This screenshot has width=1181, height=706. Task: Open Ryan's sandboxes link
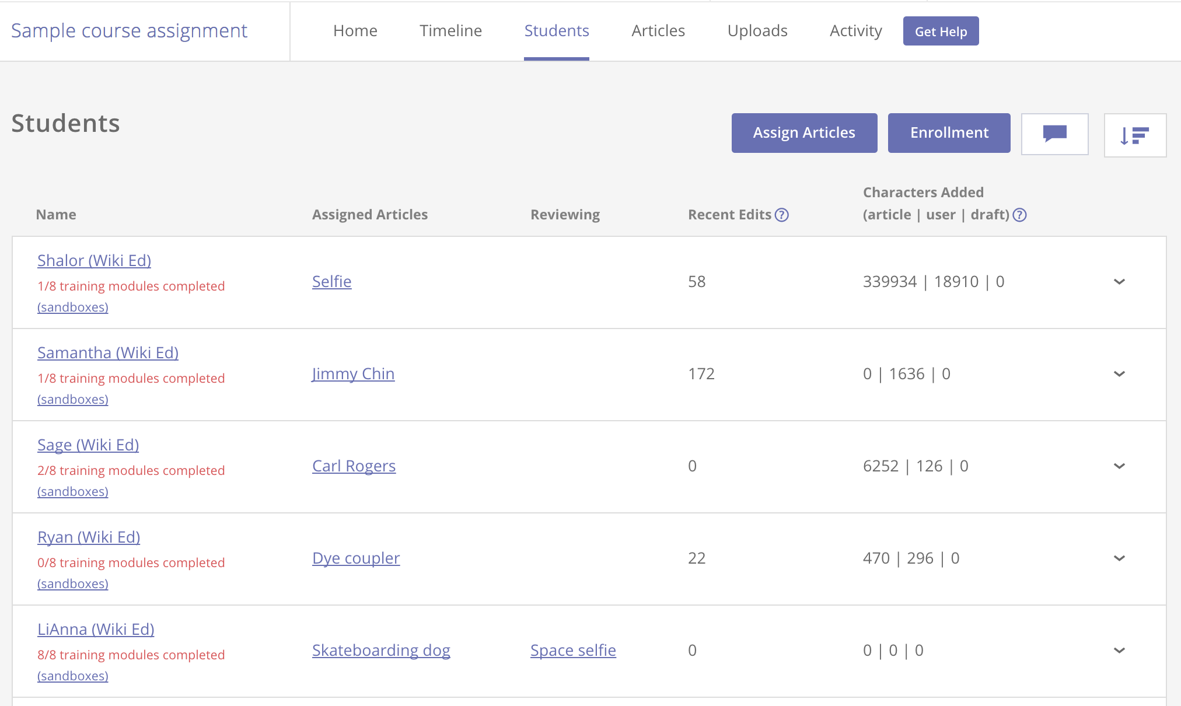click(73, 583)
